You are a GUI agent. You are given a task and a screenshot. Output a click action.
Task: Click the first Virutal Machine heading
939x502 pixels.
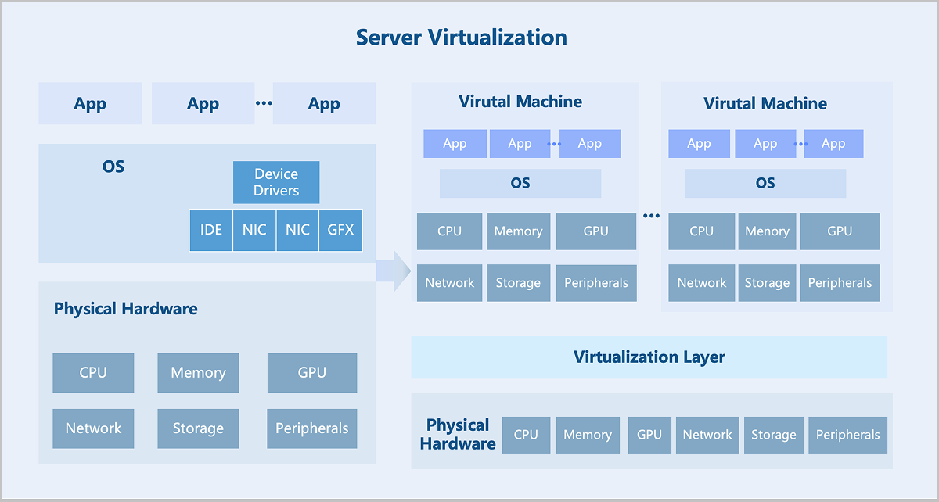(x=520, y=102)
